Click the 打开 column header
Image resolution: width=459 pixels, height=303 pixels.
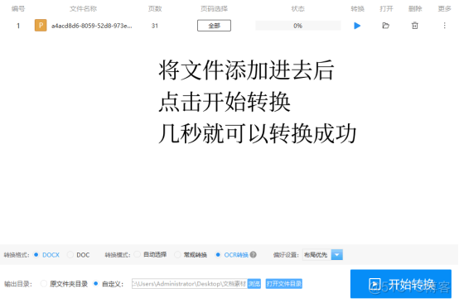[386, 9]
